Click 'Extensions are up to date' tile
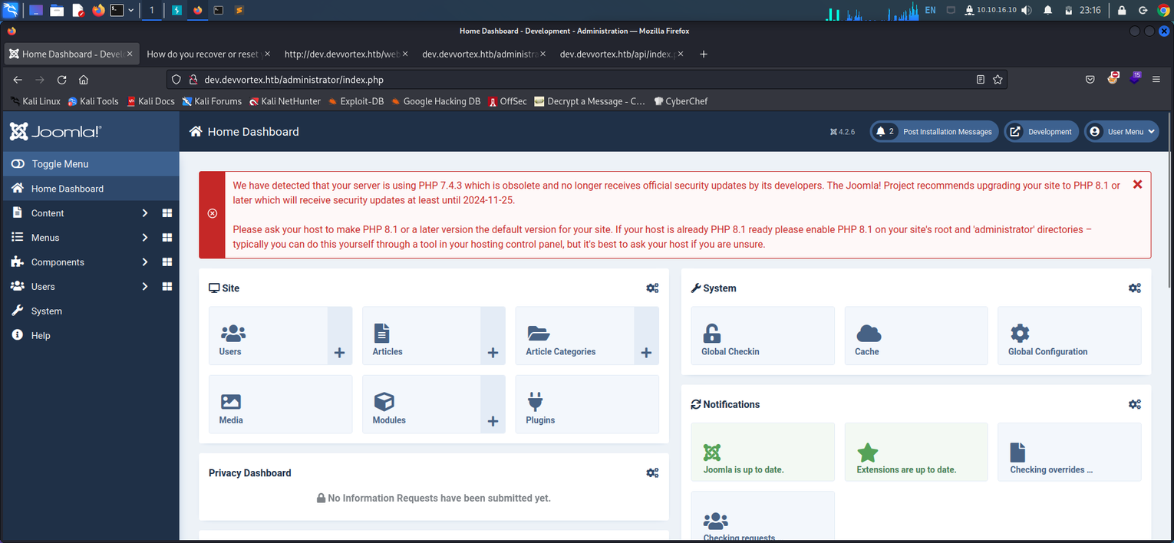The height and width of the screenshot is (543, 1174). pos(916,452)
